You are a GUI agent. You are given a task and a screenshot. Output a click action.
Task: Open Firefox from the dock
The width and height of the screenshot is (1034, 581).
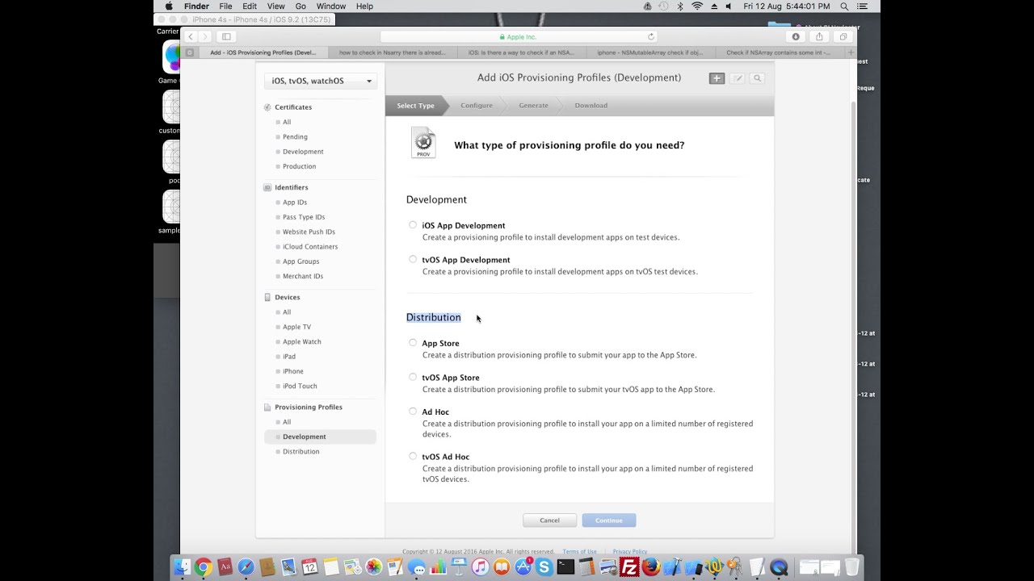tap(650, 567)
